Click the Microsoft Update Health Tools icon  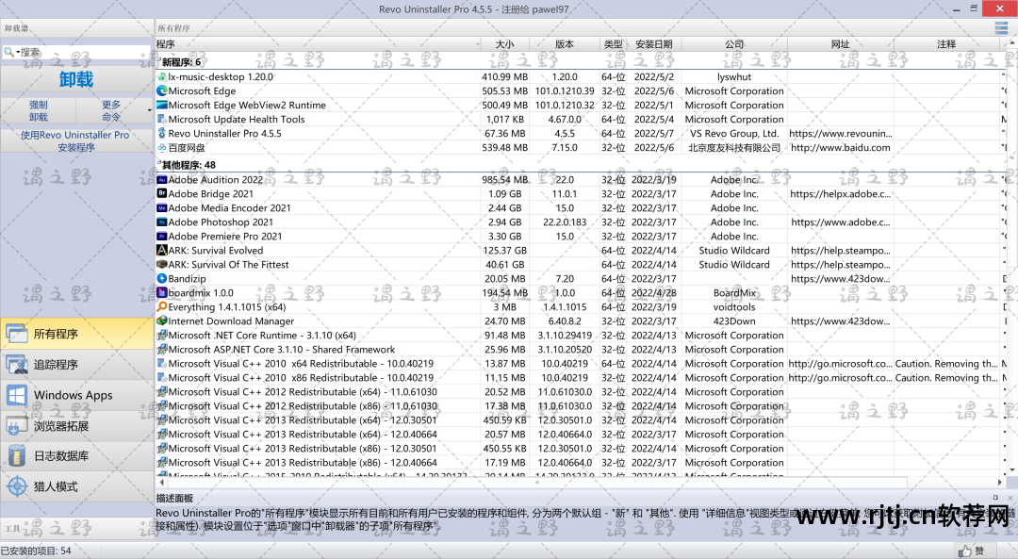click(162, 120)
